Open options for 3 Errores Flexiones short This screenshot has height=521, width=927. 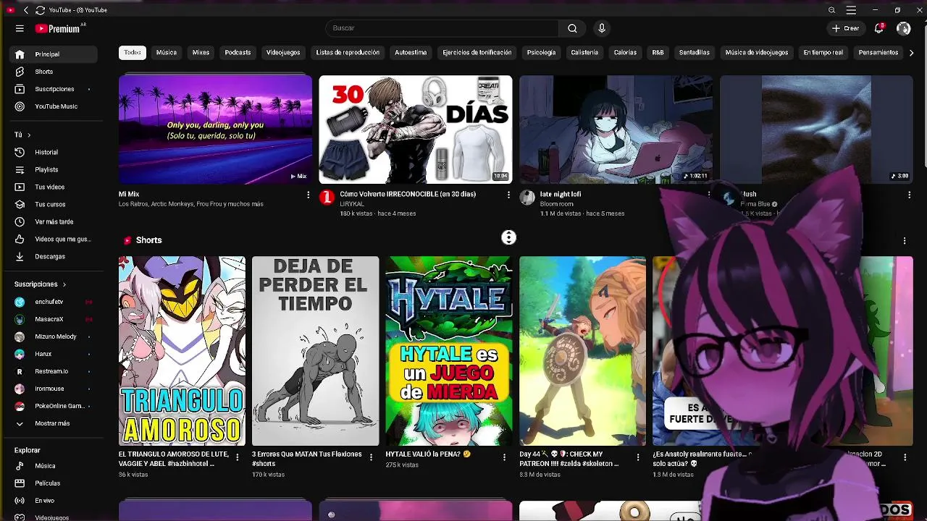point(371,457)
